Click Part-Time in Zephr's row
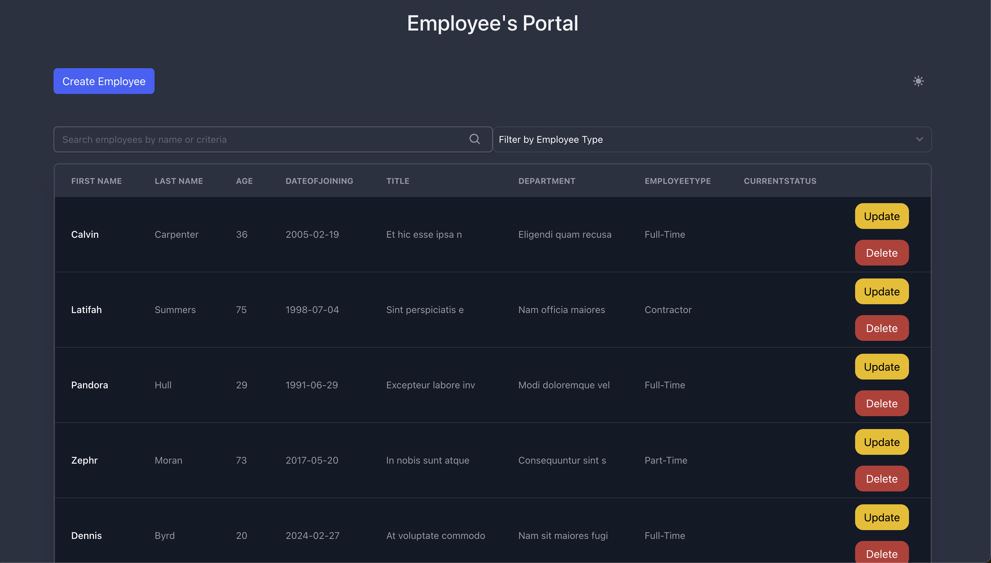Viewport: 991px width, 563px height. point(666,461)
